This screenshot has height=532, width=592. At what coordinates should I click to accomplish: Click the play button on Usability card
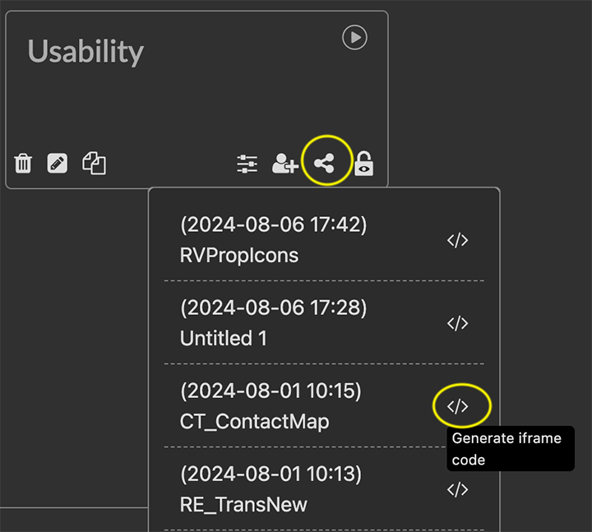[354, 38]
